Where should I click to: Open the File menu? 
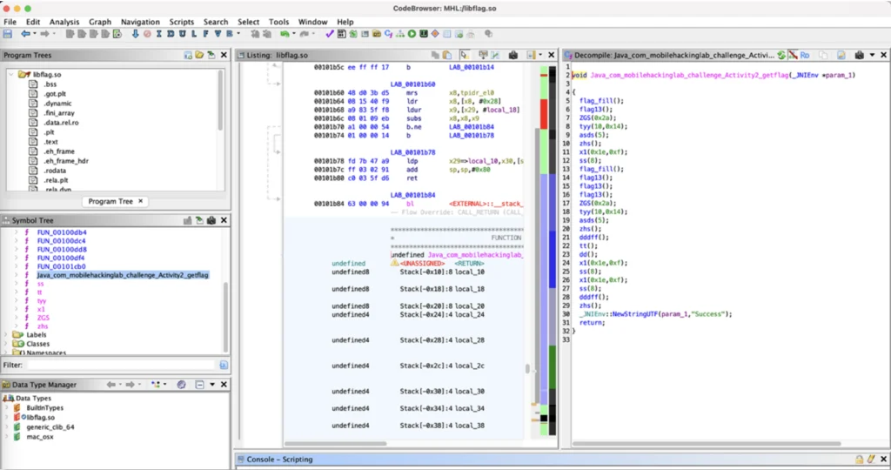coord(10,22)
